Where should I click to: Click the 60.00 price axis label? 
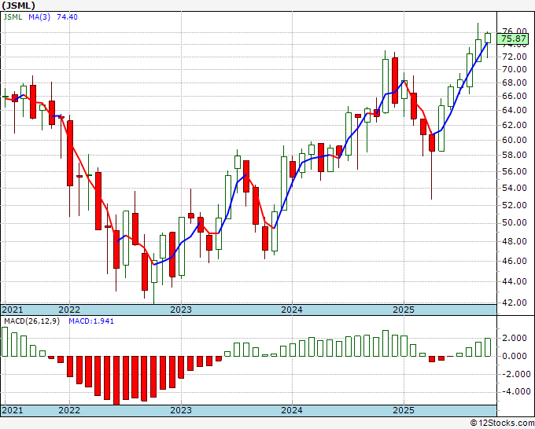coord(516,140)
